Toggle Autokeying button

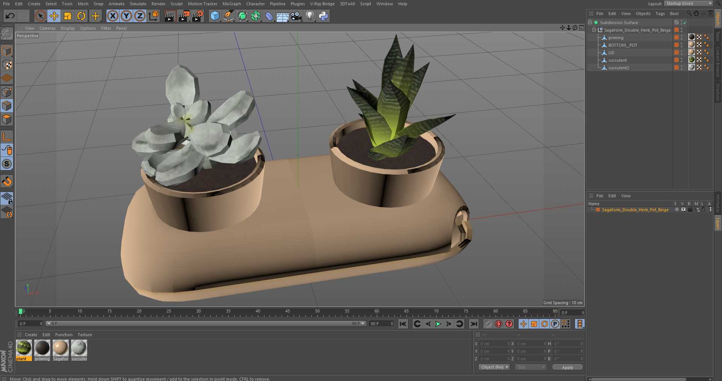[x=499, y=324]
